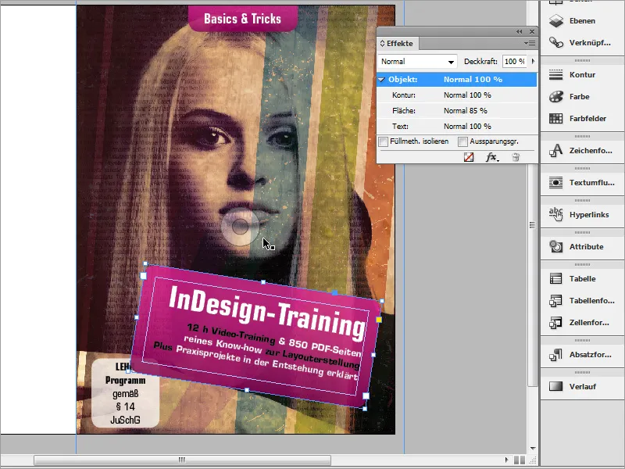625x469 pixels.
Task: Click the Ebenen panel label
Action: (582, 21)
